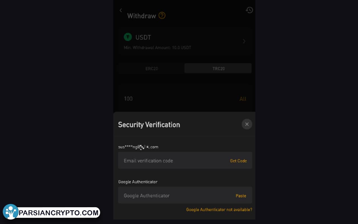Click the withdrawal amount field showing 100
Screen dimensions: 358x224
point(179,99)
